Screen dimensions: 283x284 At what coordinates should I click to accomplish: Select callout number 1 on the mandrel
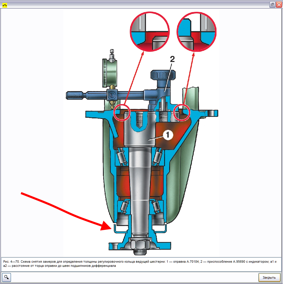pos(167,135)
